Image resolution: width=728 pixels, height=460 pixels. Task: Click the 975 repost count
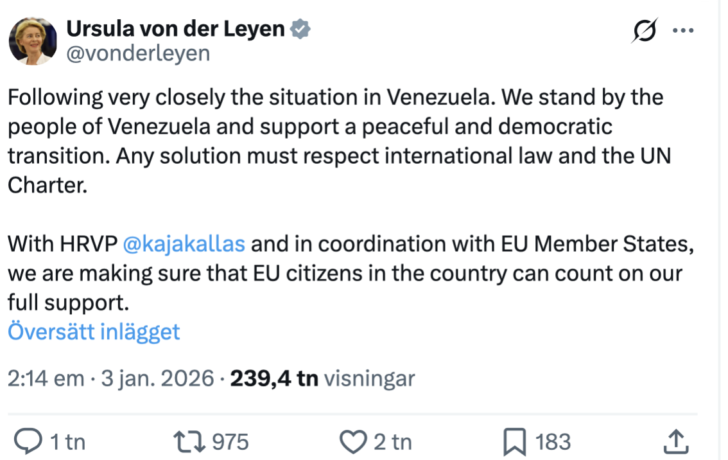230,442
